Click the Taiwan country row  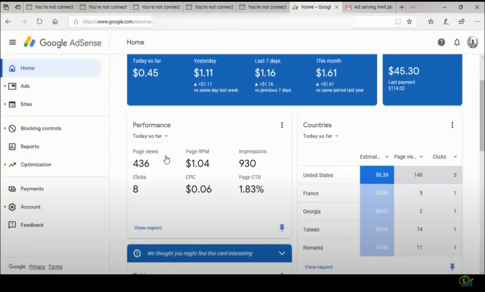pyautogui.click(x=380, y=229)
